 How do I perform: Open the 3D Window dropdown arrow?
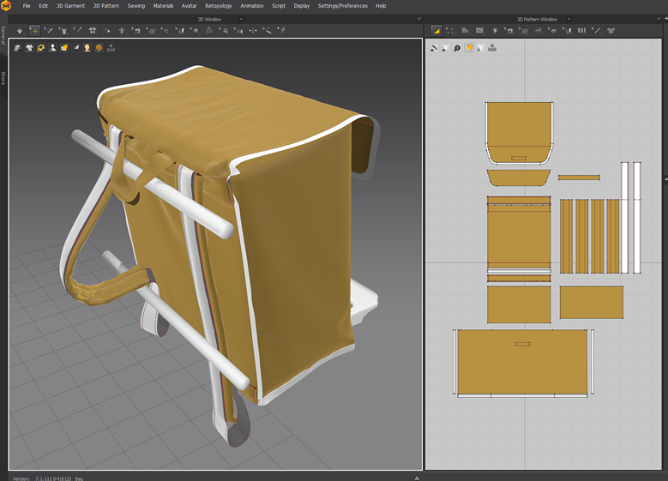(240, 18)
